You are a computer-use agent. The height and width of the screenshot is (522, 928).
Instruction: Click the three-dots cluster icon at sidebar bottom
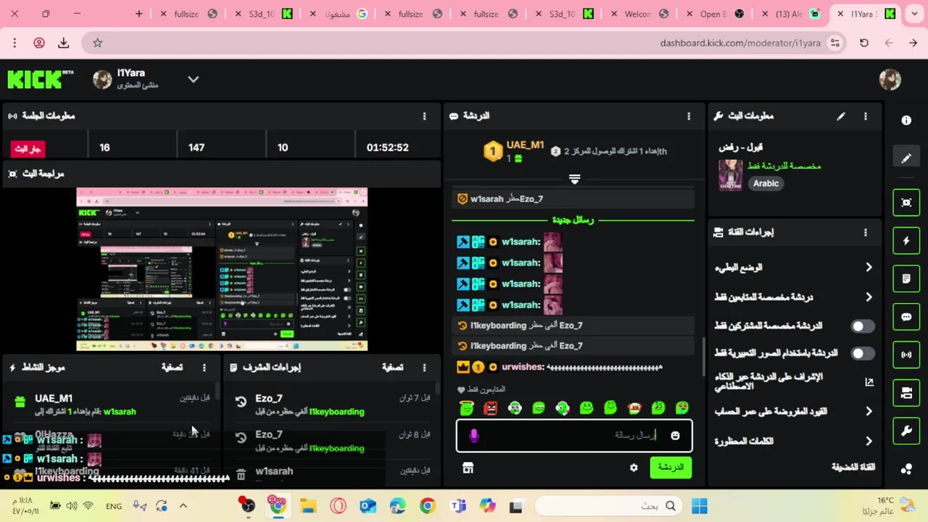click(x=906, y=469)
